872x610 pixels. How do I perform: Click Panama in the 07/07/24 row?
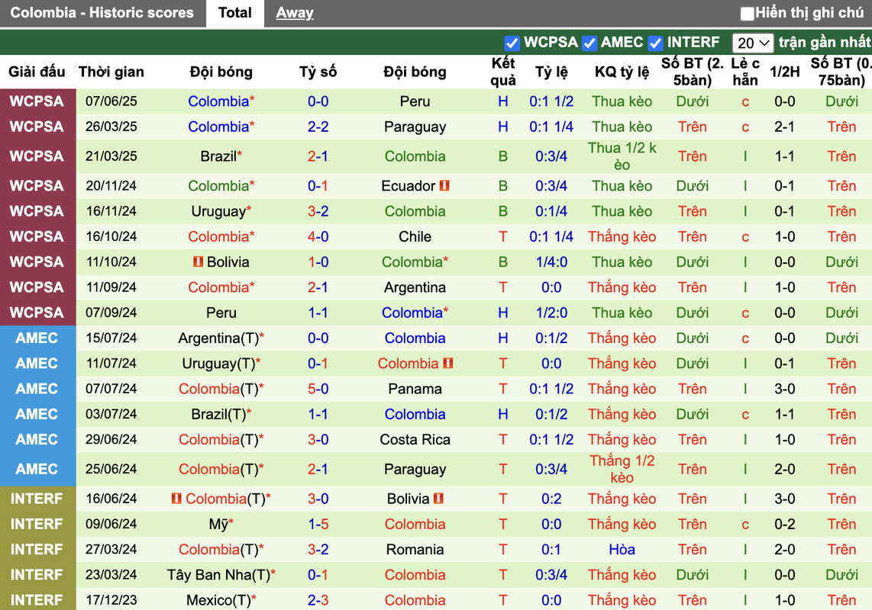coord(415,389)
